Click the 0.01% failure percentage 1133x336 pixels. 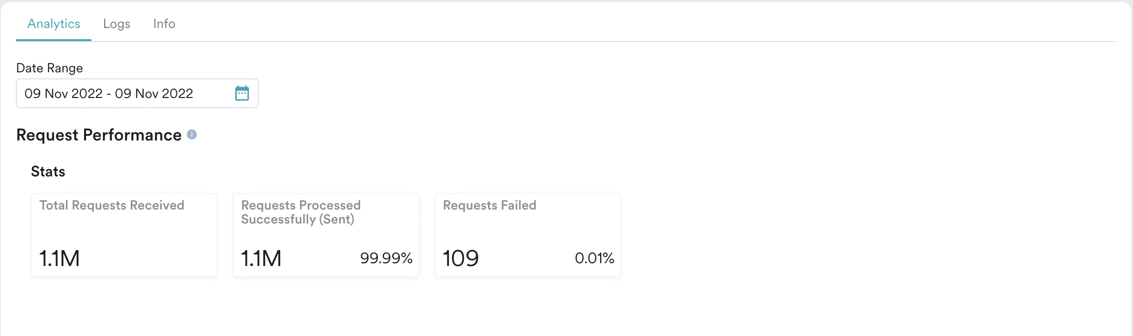pyautogui.click(x=595, y=258)
